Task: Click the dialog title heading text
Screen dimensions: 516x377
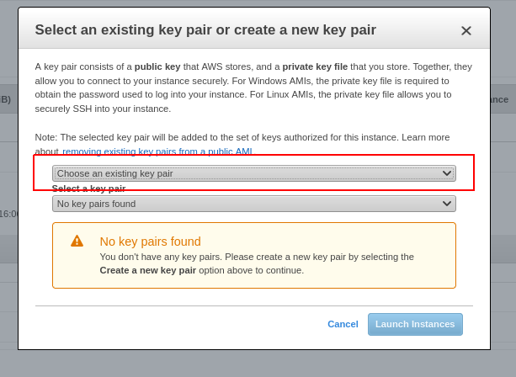Action: pos(205,30)
